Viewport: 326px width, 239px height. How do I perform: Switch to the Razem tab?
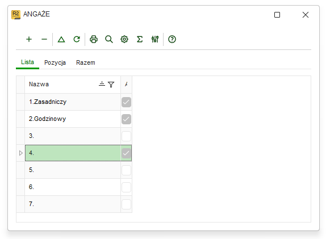[86, 62]
